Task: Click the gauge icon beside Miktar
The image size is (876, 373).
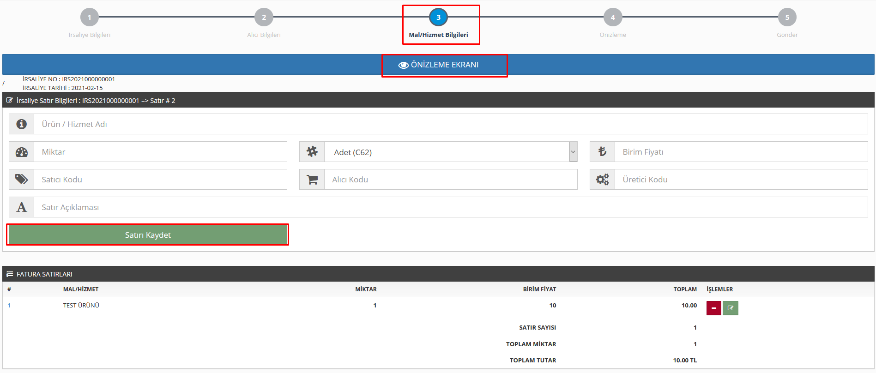Action: 21,152
